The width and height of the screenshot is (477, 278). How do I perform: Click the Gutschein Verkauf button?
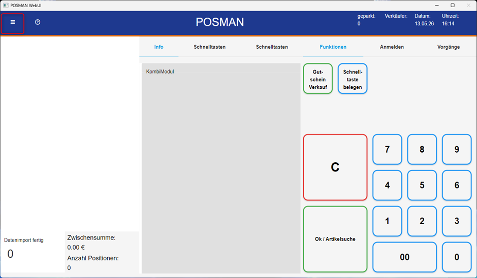[318, 79]
